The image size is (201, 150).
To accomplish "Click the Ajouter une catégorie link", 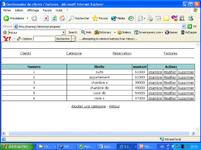I will tap(89, 106).
